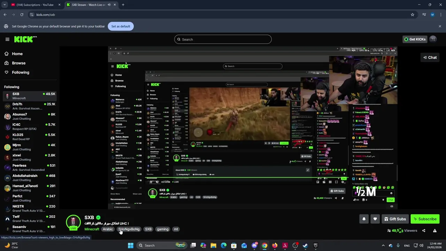Open KLO25 channel in Following list
Screen dimensions: 446x251
[30, 137]
